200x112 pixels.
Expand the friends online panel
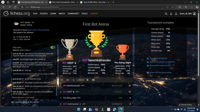coord(186,105)
